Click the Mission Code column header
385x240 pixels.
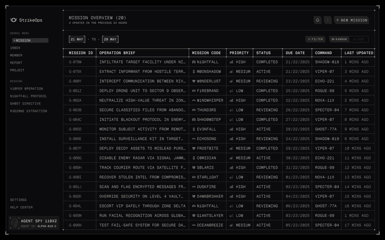point(206,53)
